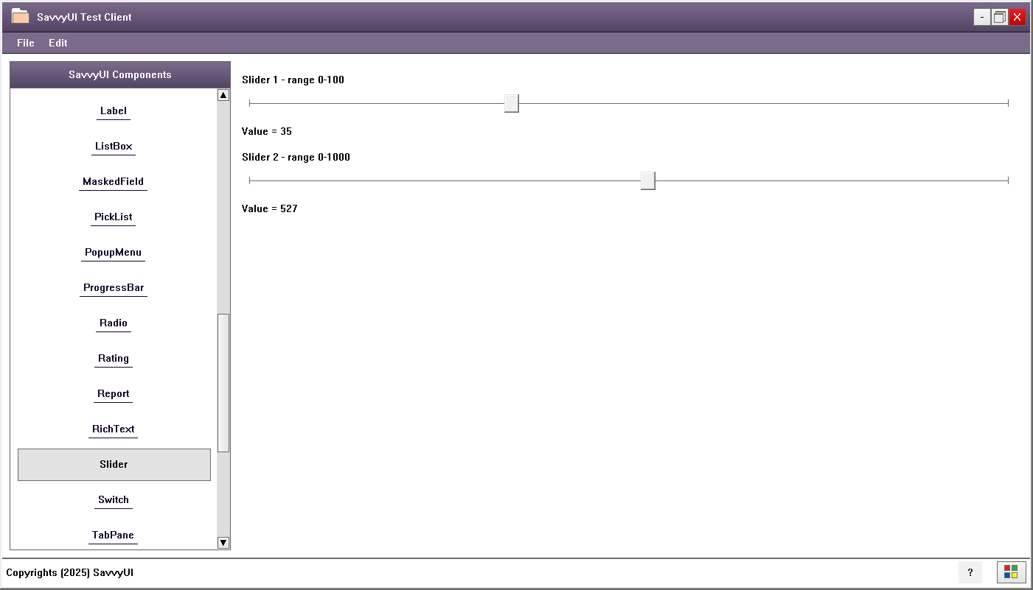Viewport: 1033px width, 590px height.
Task: Open the Rating component
Action: click(113, 358)
